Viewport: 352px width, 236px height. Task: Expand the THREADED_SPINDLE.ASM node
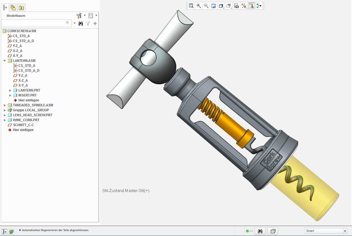[x=5, y=105]
